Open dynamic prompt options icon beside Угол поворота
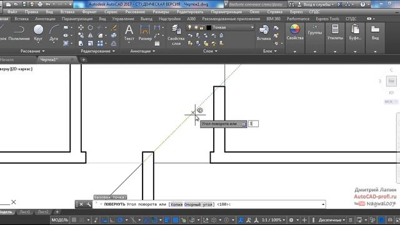Image resolution: width=400 pixels, height=225 pixels. 244,124
